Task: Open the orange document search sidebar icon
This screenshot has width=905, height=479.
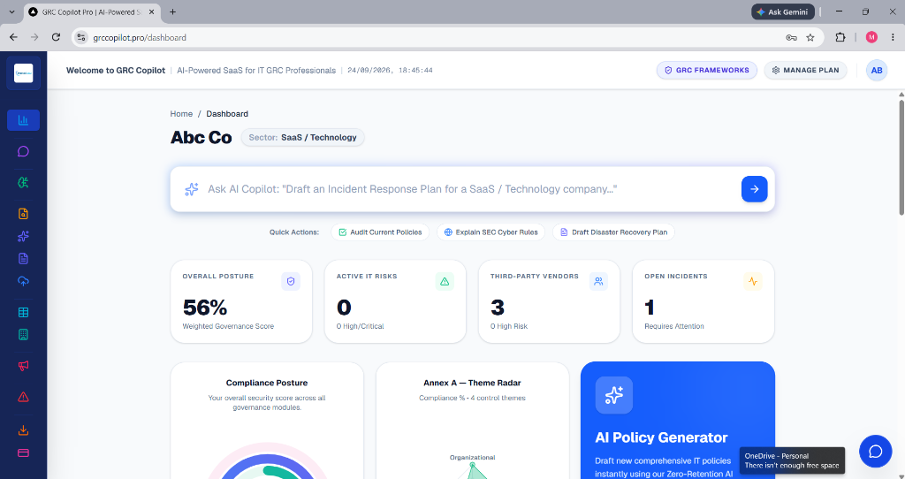Action: pos(23,214)
